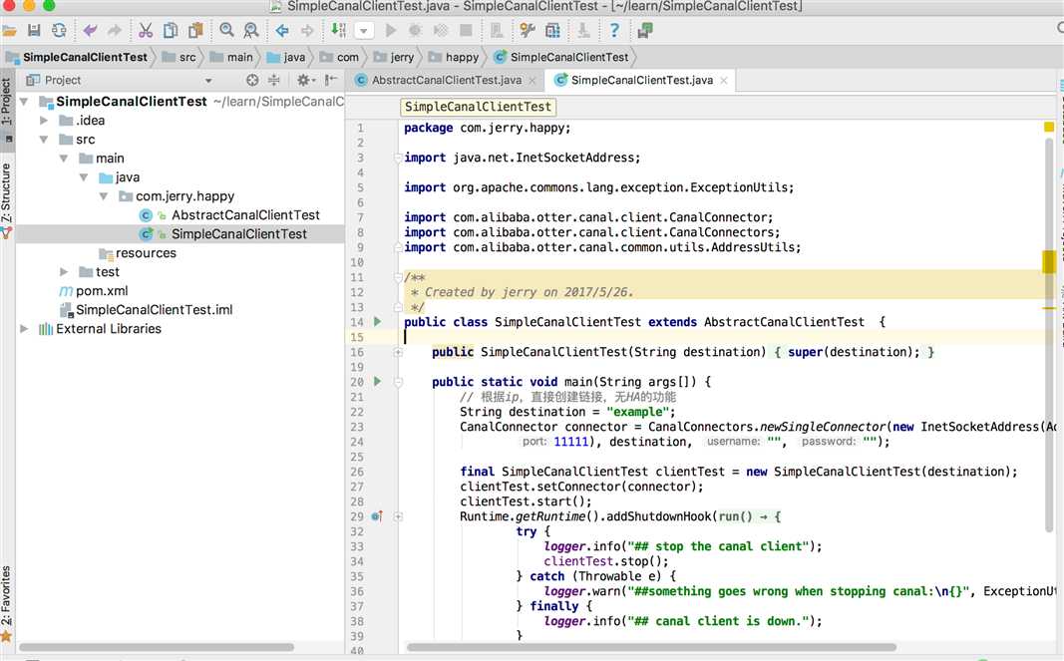Expand the folded constructor on line 16

click(x=398, y=352)
